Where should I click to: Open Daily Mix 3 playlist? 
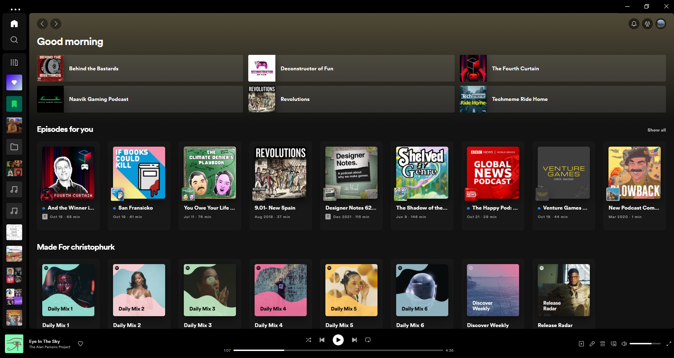(210, 294)
